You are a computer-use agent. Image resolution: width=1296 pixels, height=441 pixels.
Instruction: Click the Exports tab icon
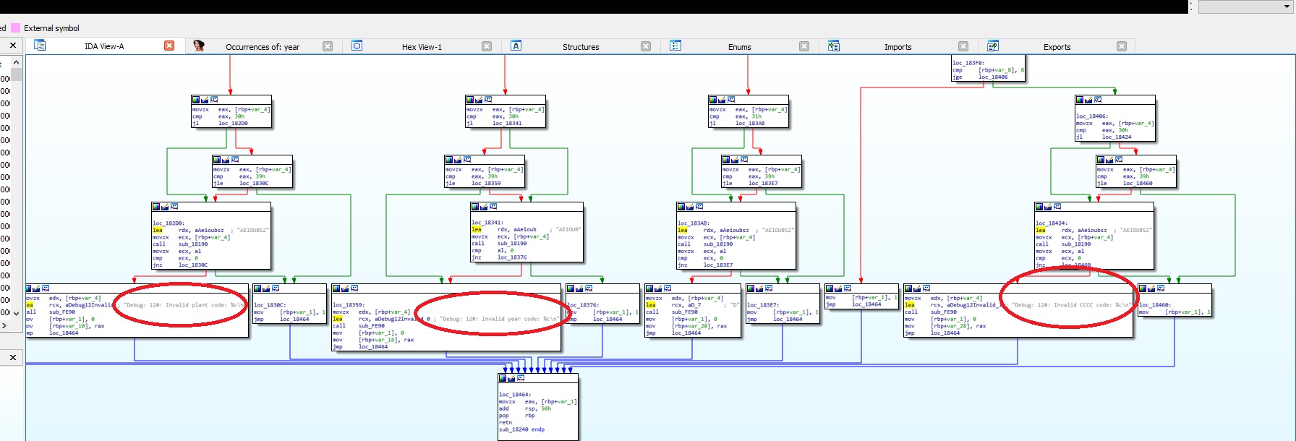[x=993, y=46]
